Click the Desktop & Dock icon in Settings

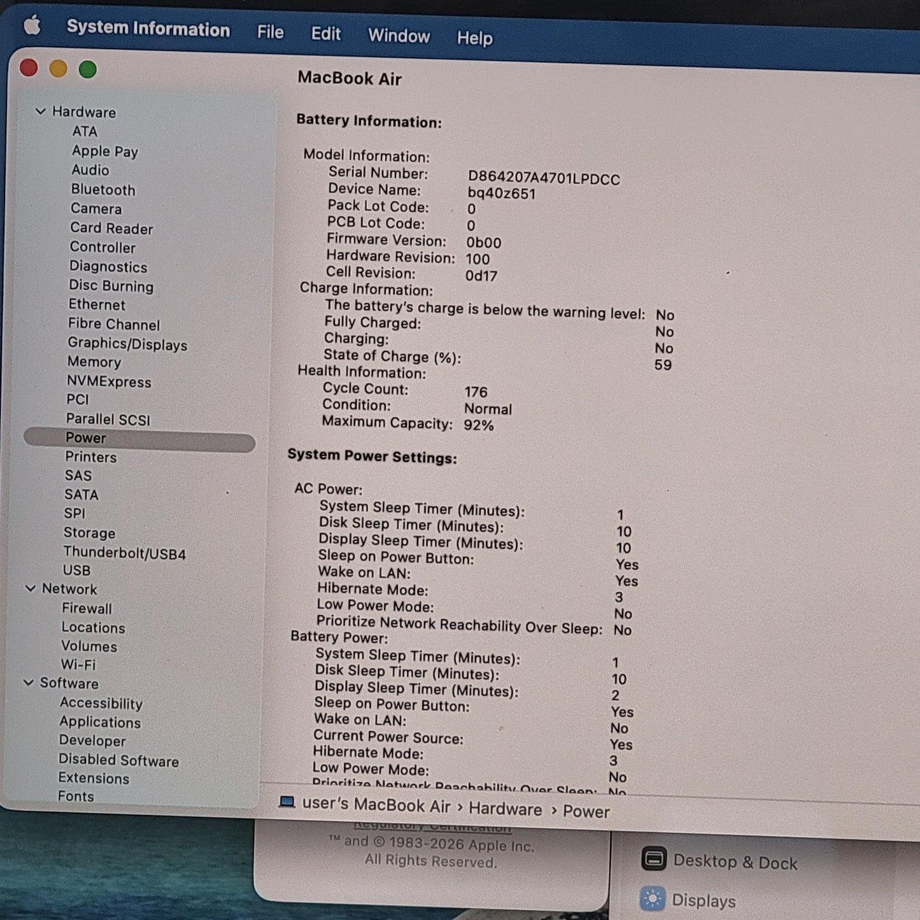tap(654, 859)
